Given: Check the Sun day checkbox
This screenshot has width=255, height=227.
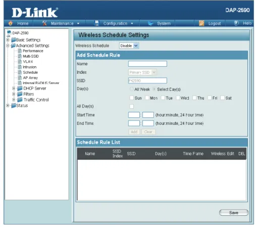Looking at the screenshot, I should pos(132,98).
